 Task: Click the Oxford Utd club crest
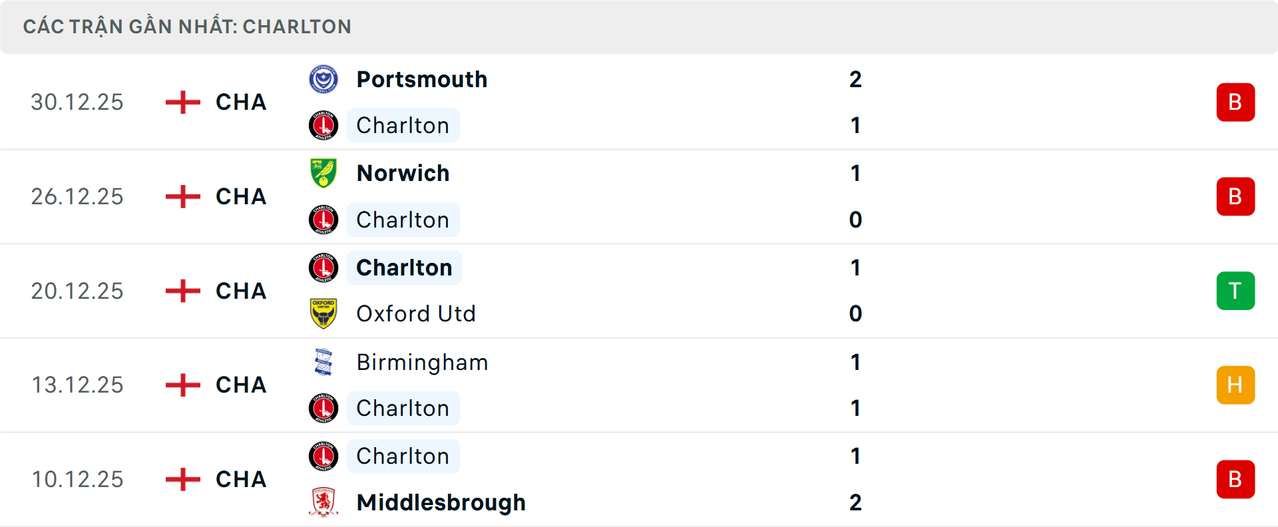(x=323, y=313)
